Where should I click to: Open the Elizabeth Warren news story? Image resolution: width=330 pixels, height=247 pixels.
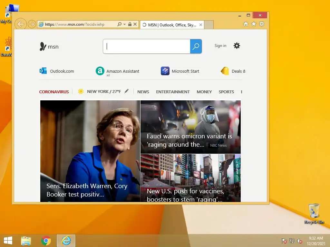[90, 151]
